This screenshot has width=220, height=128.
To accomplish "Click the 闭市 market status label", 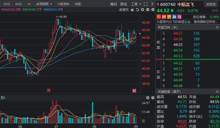I will 215,11.
